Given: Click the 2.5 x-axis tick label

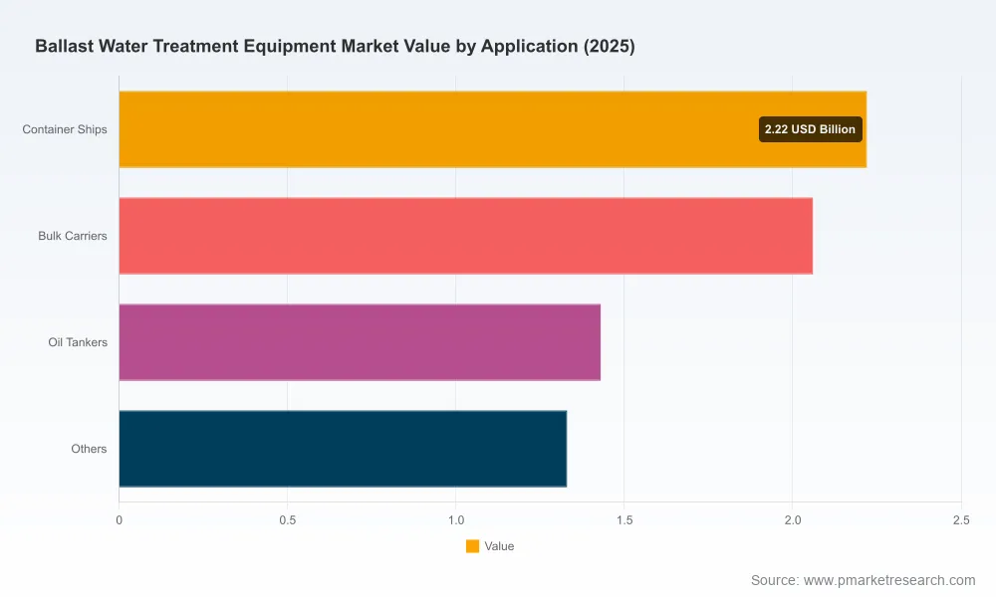Looking at the screenshot, I should 962,520.
